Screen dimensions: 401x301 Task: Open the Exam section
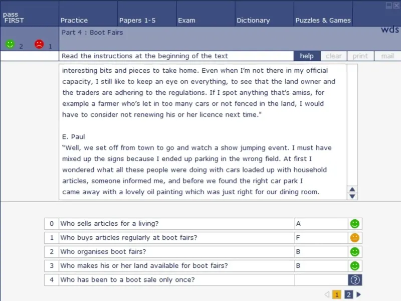pyautogui.click(x=186, y=21)
